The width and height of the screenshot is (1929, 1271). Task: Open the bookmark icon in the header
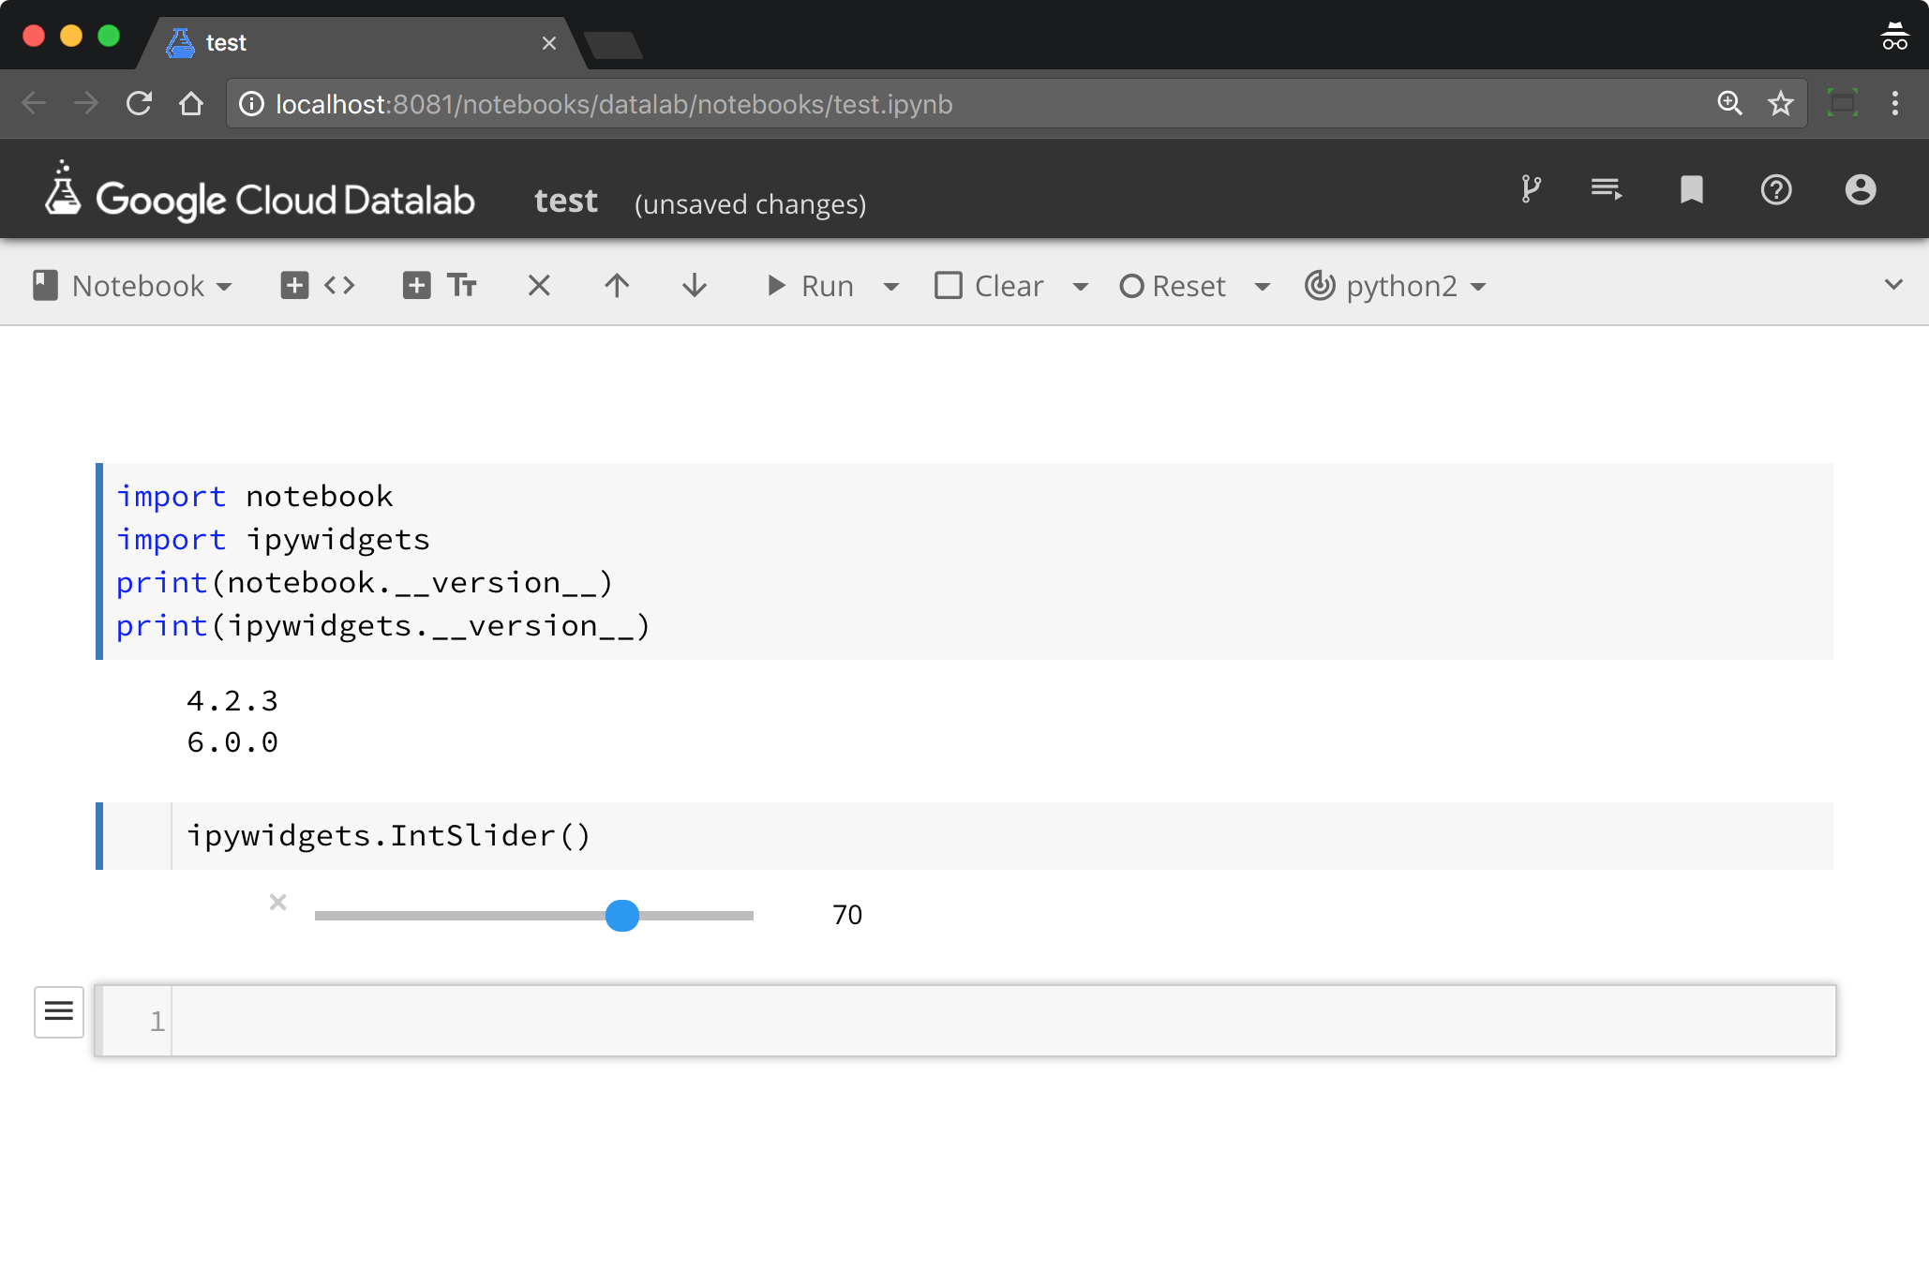1691,189
